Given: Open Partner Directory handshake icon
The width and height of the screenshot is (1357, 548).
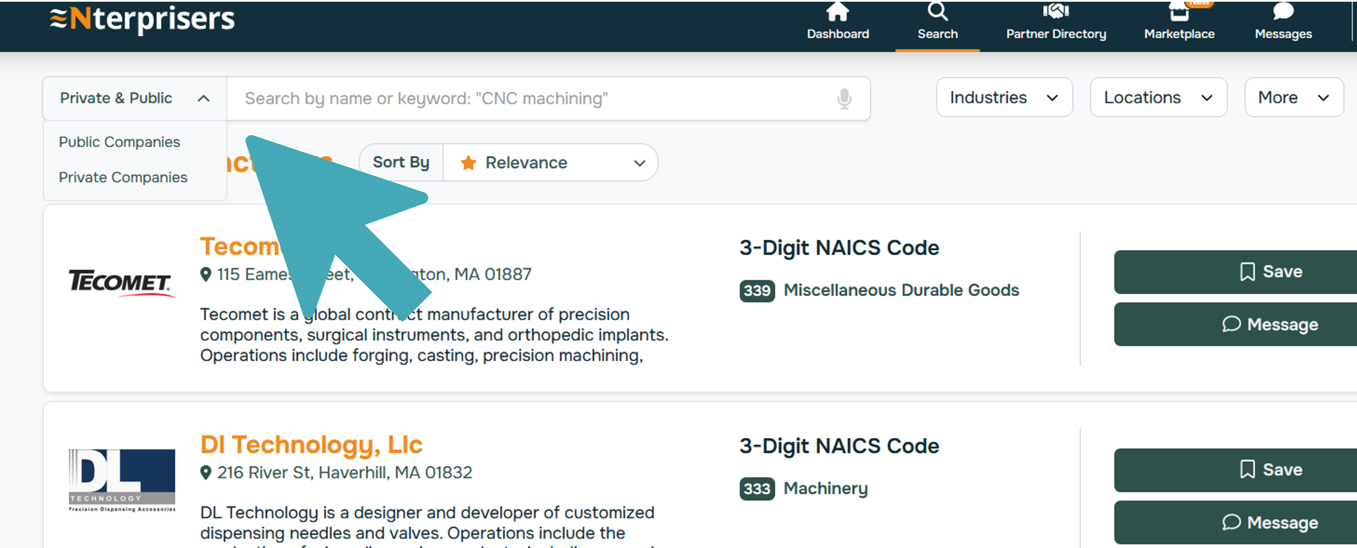Looking at the screenshot, I should click(x=1056, y=11).
